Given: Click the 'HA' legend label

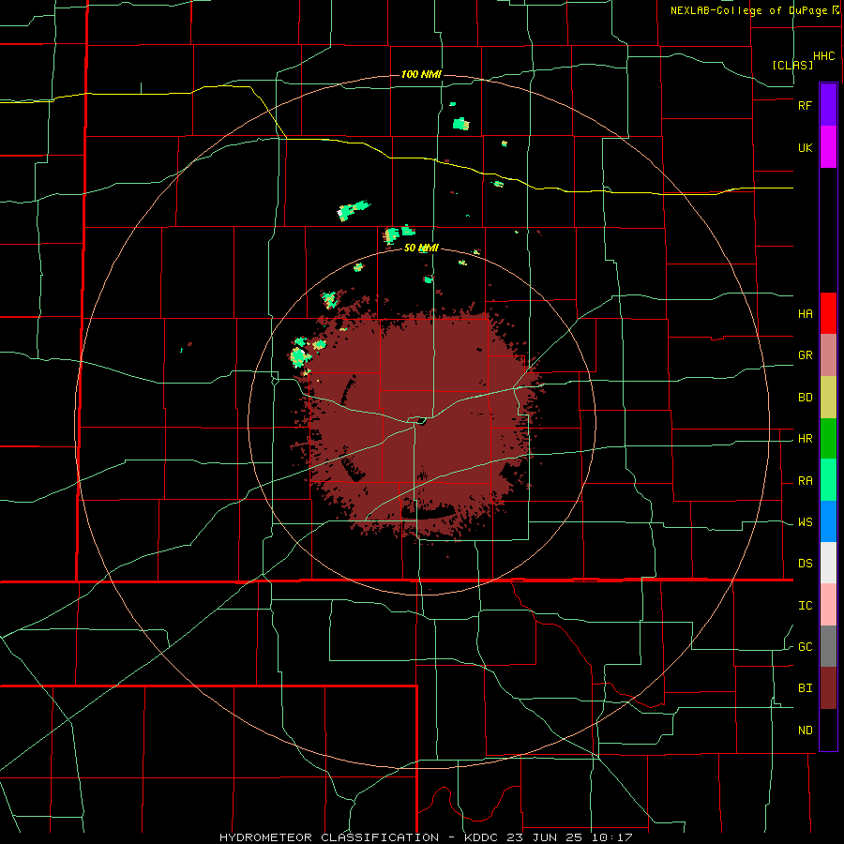Looking at the screenshot, I should click(805, 314).
